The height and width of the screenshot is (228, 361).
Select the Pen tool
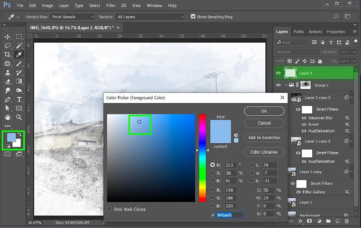click(x=7, y=100)
